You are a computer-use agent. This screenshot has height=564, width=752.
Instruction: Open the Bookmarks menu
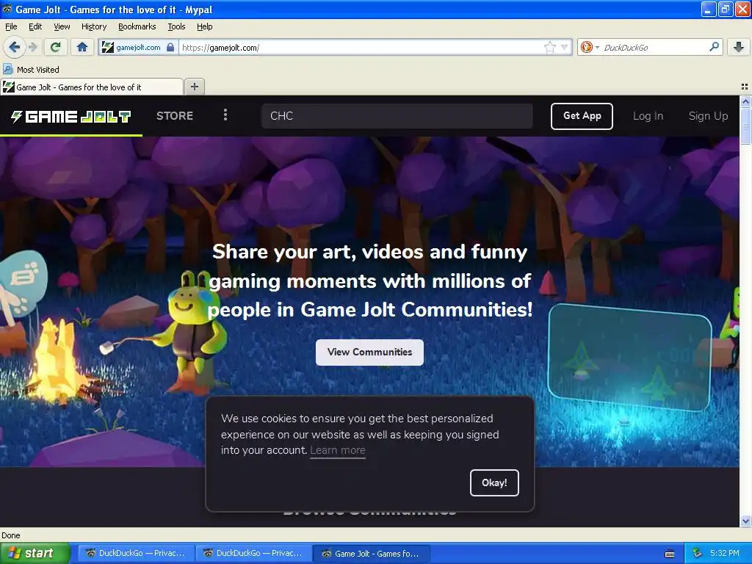point(137,26)
